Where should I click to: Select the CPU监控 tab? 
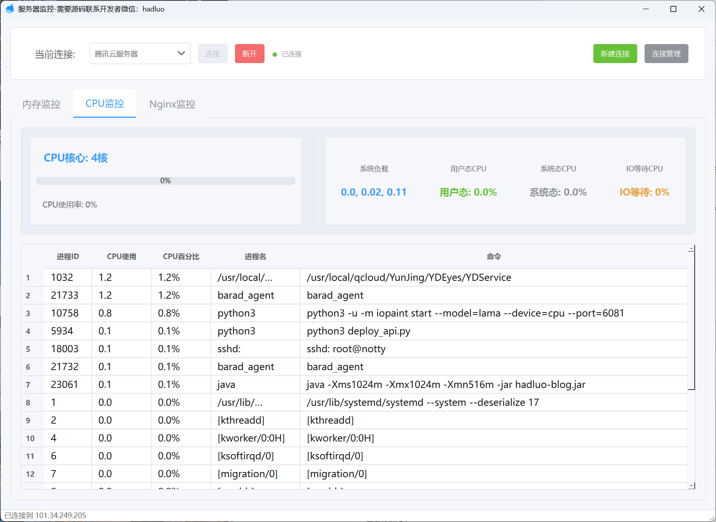click(105, 104)
